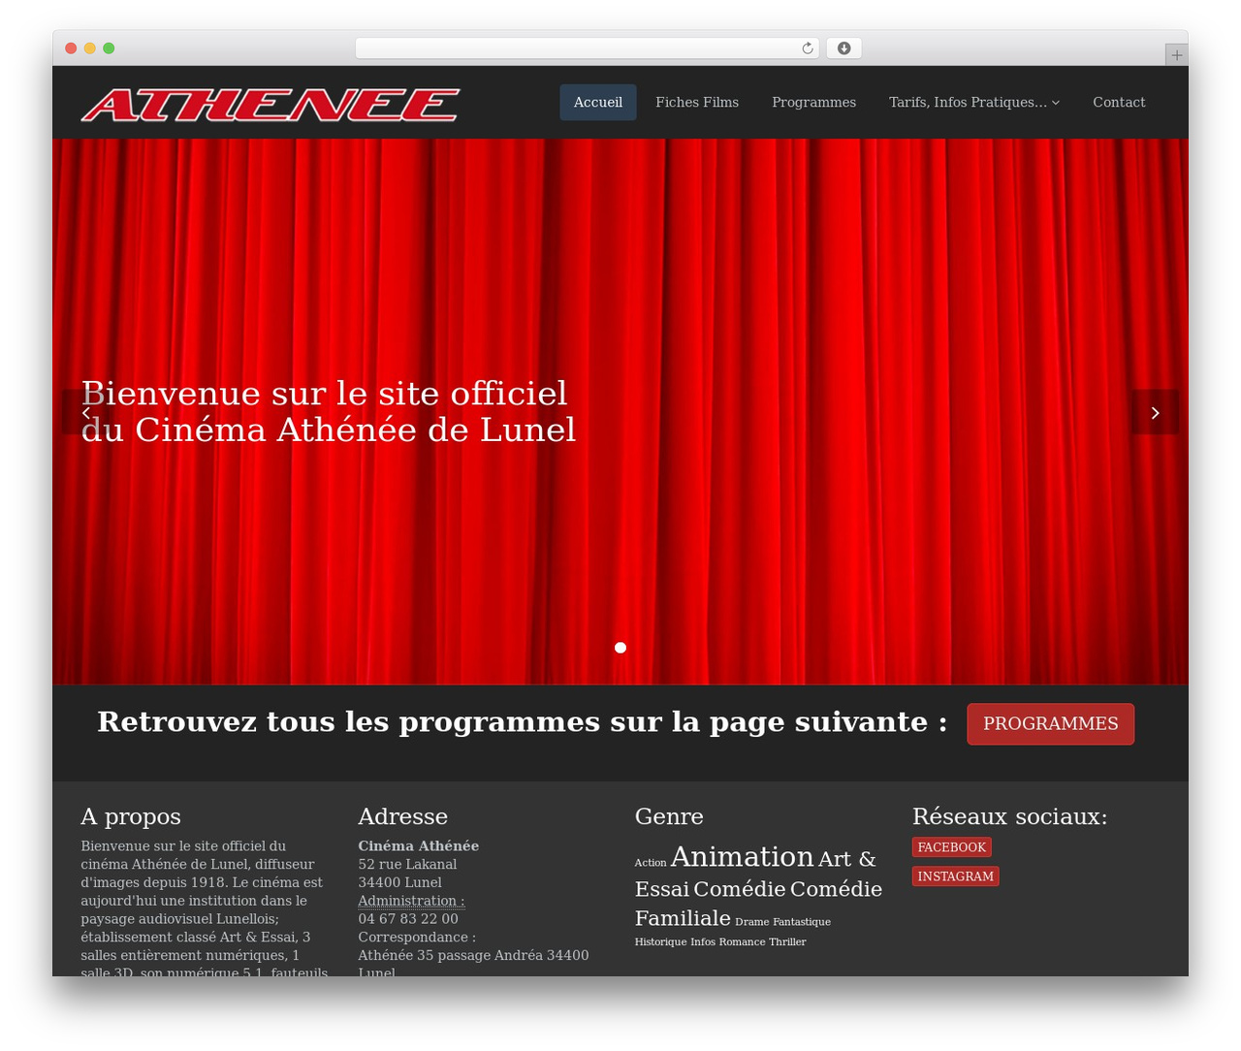1241x1051 pixels.
Task: Open Programmes in the navigation bar
Action: (814, 103)
